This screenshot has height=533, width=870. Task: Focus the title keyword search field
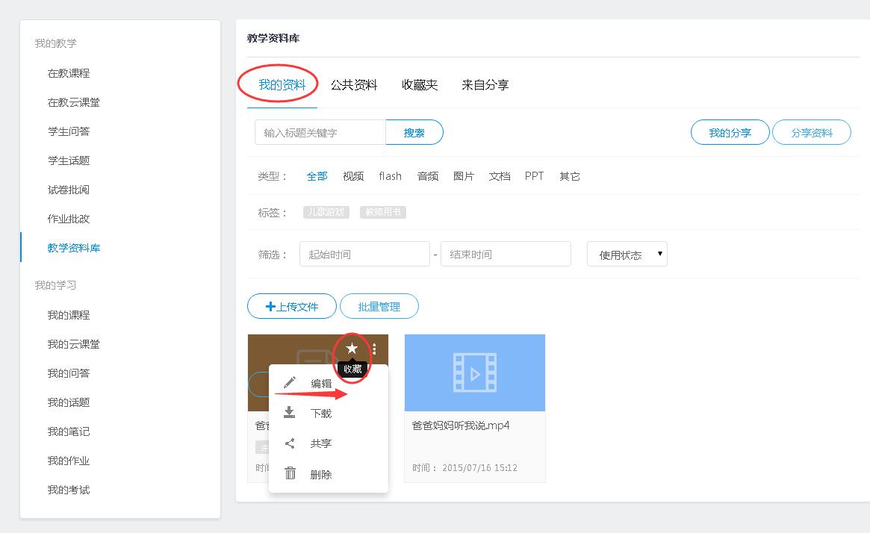(x=320, y=133)
